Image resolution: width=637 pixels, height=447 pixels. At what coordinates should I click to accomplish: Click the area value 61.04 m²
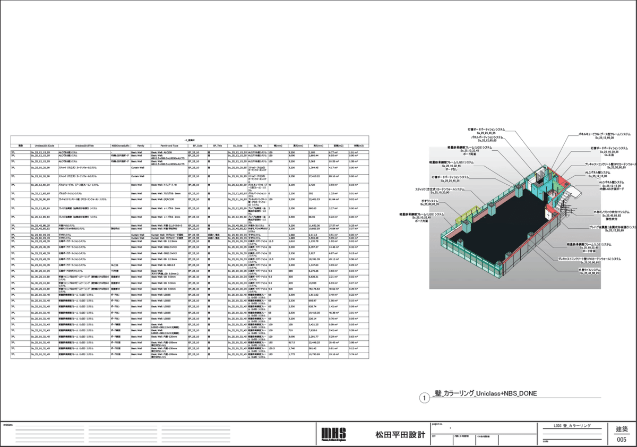coord(334,199)
